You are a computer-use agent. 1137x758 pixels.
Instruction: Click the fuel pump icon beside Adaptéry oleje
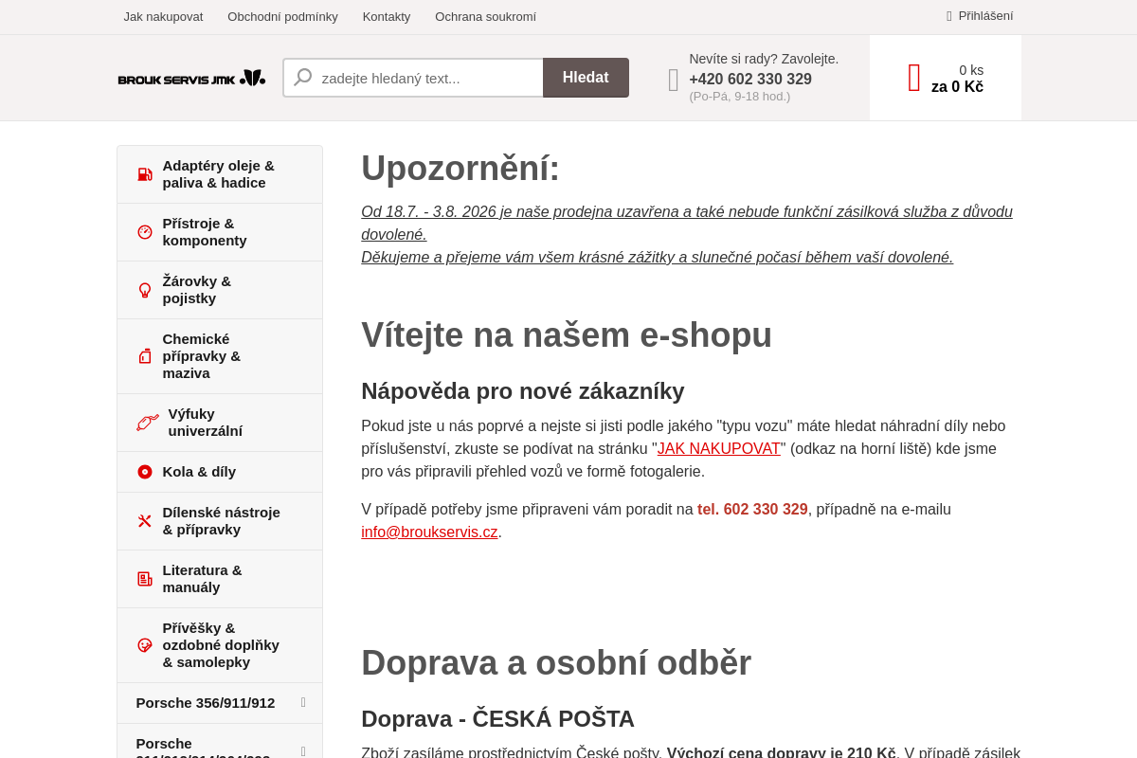(145, 174)
